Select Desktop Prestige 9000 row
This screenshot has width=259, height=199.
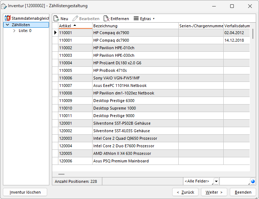(x=151, y=116)
